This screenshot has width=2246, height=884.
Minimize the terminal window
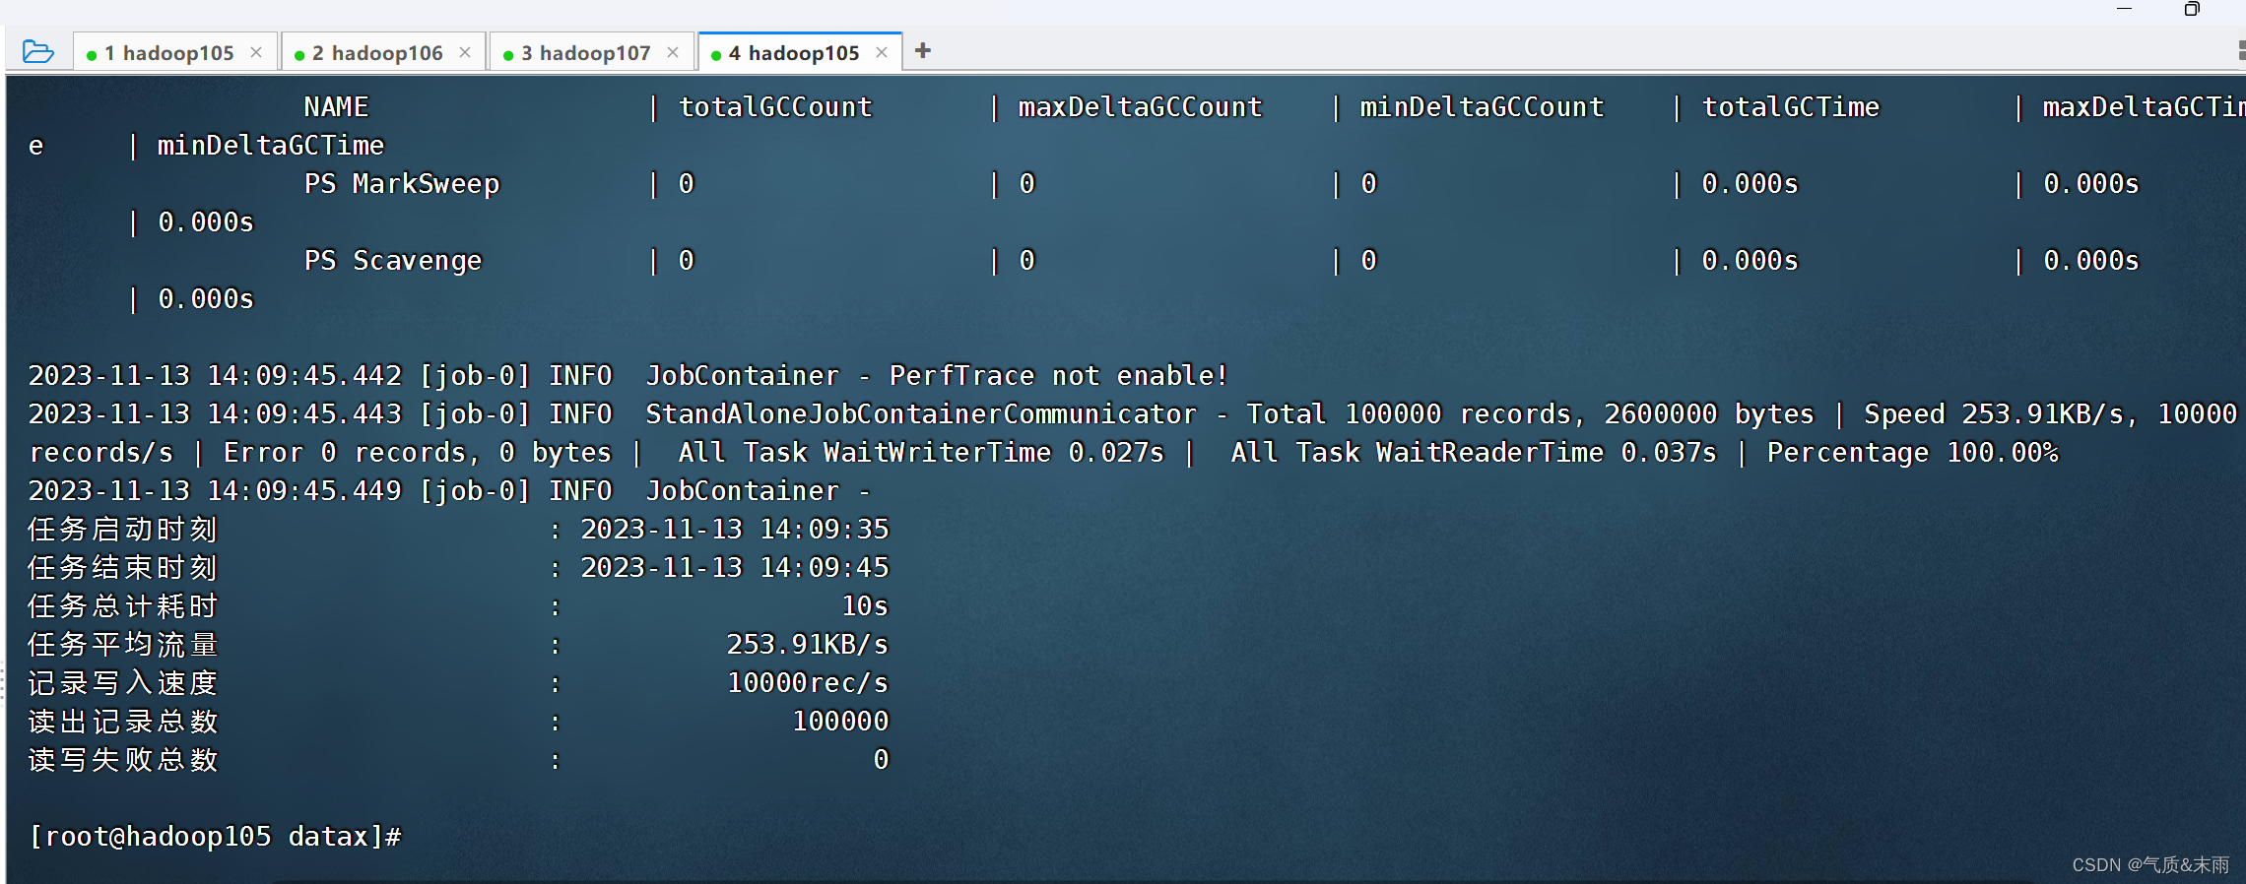[x=2125, y=9]
